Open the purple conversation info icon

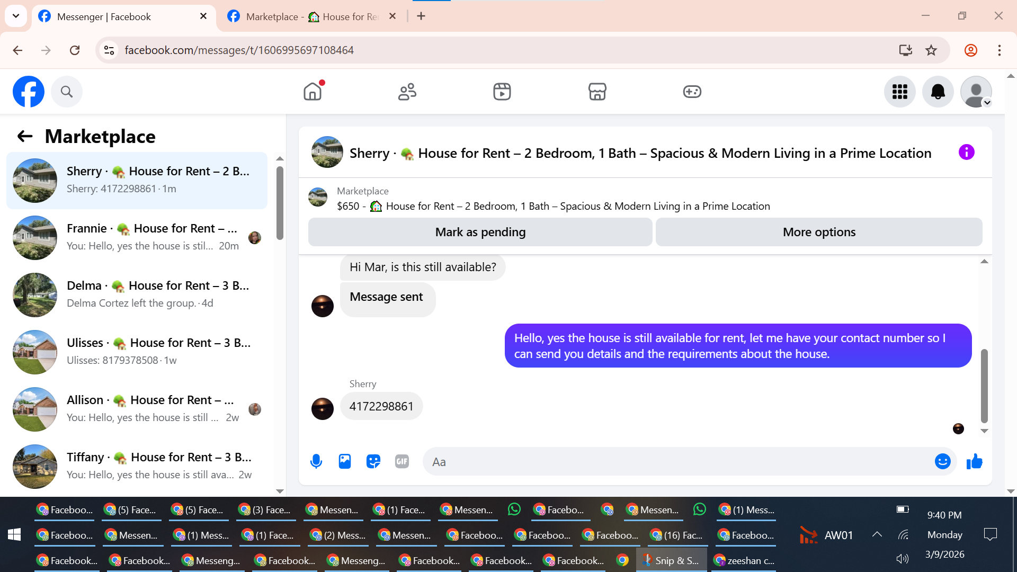(966, 153)
